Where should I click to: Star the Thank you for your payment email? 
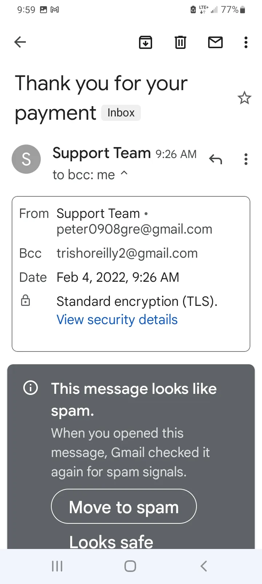point(244,98)
